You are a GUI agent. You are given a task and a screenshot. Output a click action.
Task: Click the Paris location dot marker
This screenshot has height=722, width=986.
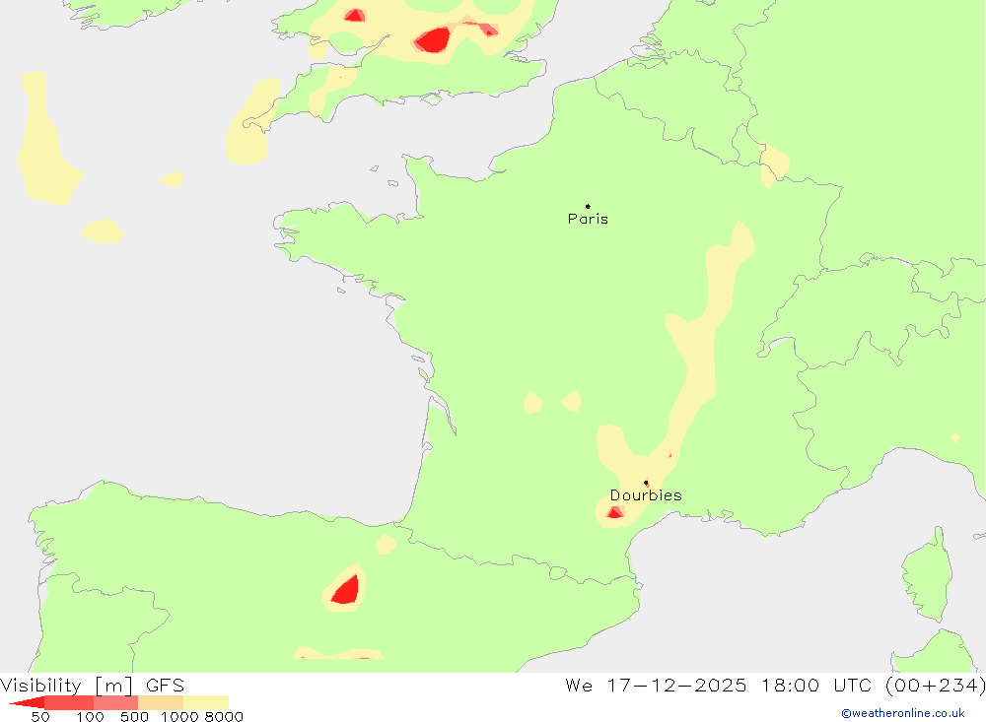[588, 206]
